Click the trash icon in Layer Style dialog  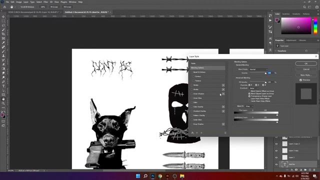click(x=225, y=133)
